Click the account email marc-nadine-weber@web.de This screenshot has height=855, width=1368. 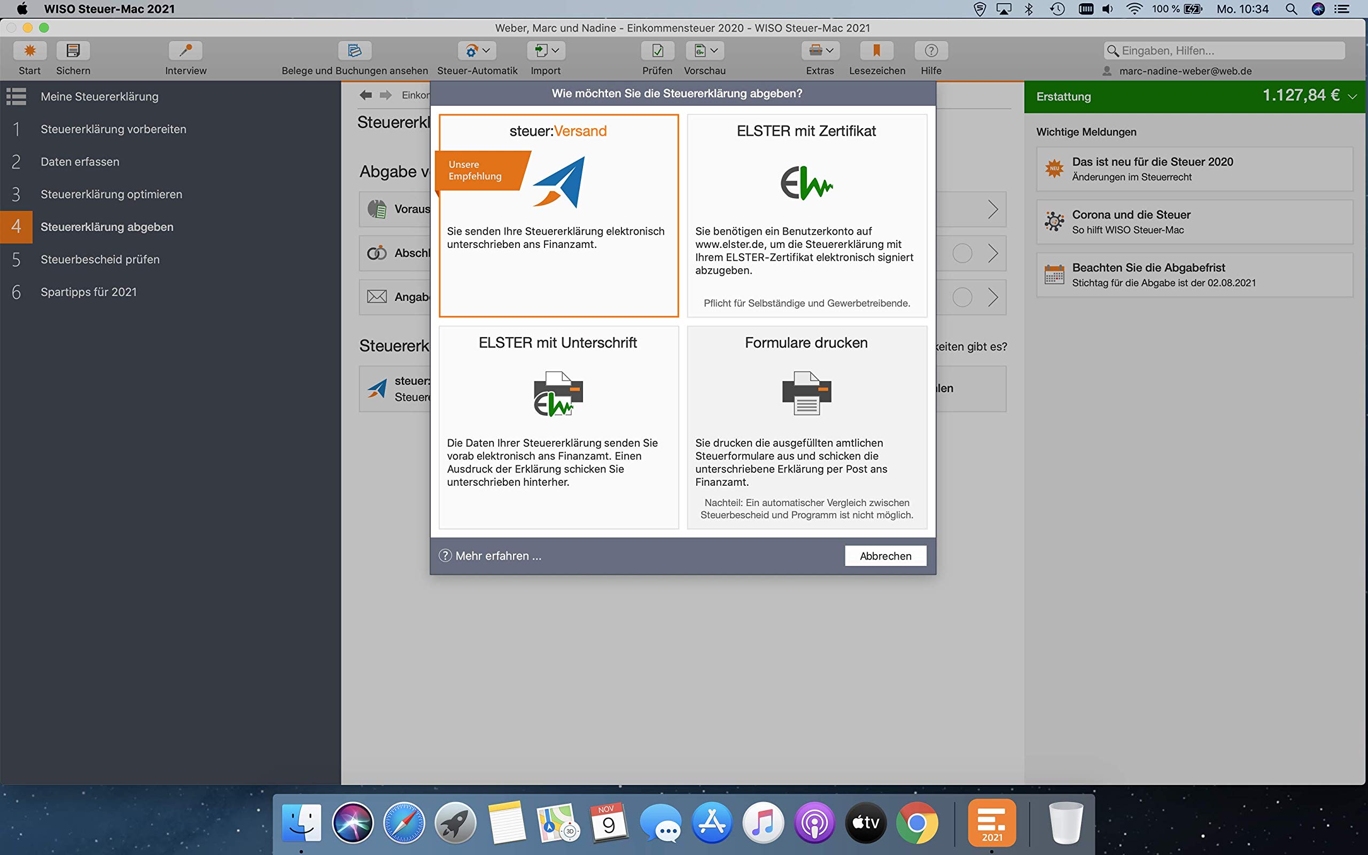click(x=1185, y=71)
